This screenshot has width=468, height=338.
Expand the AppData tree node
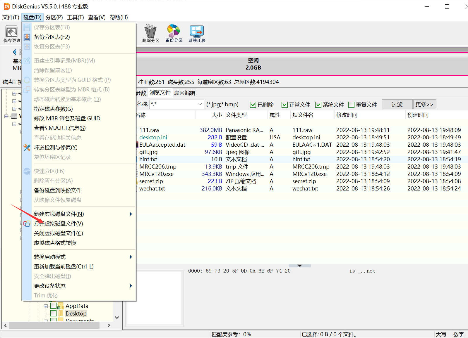coord(46,306)
